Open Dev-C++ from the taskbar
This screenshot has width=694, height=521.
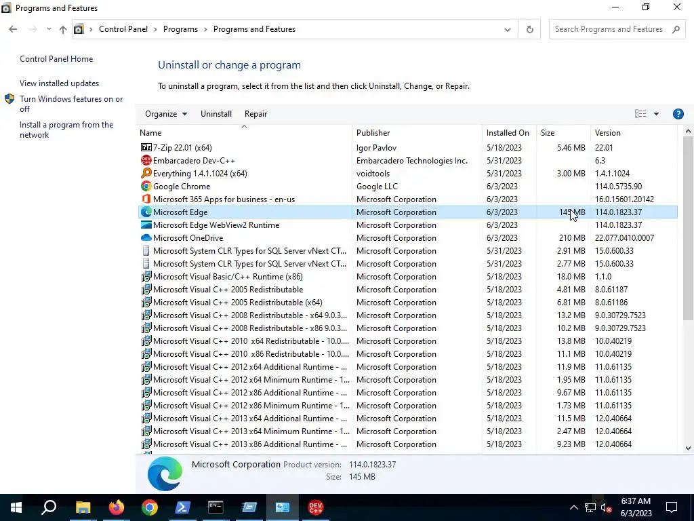click(x=316, y=507)
